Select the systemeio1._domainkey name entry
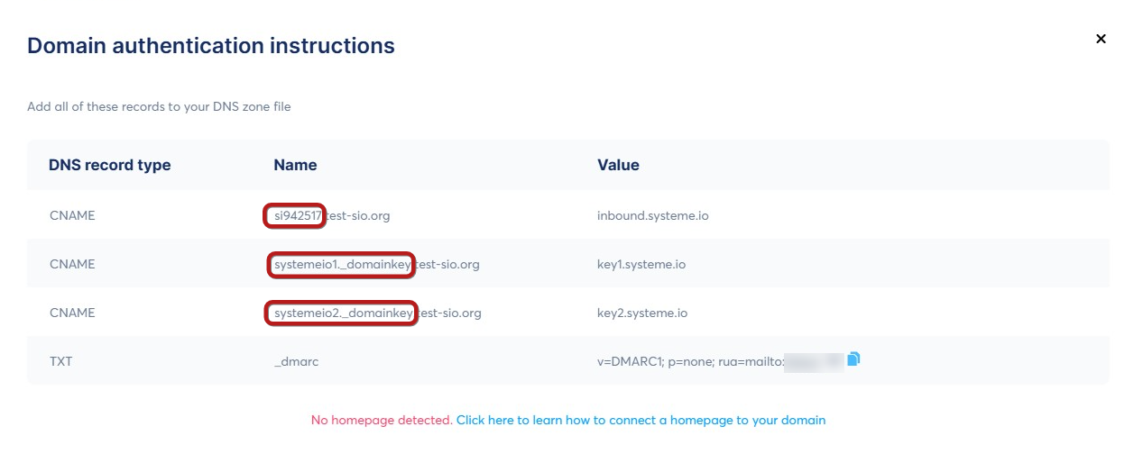Screen dimensions: 1134x454 (x=343, y=265)
